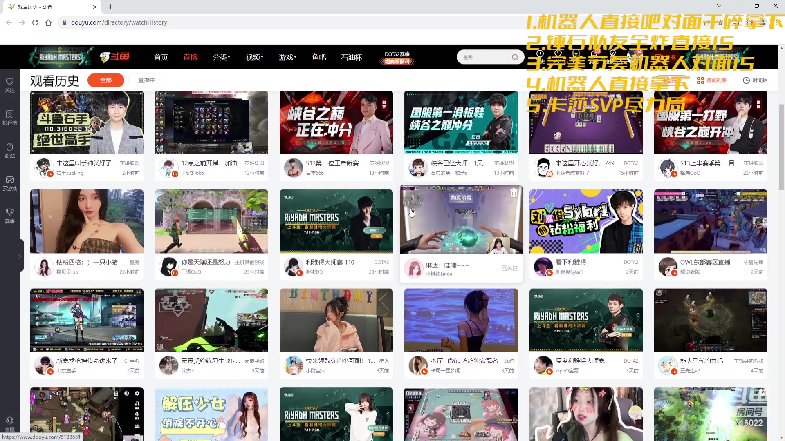Image resolution: width=785 pixels, height=441 pixels.
Task: Open 刘嘉俊Sylar1 钻粉福利 thumbnail
Action: click(x=586, y=221)
